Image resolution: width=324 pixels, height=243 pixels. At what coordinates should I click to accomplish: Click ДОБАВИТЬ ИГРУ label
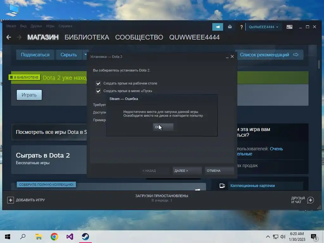pos(30,200)
